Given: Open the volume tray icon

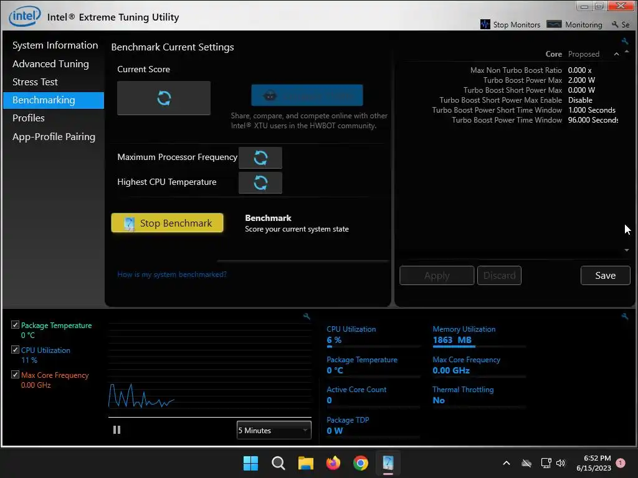Looking at the screenshot, I should pyautogui.click(x=561, y=463).
